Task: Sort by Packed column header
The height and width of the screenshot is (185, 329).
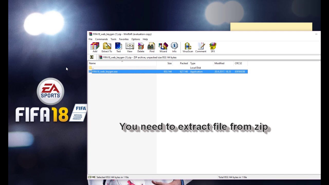Action: click(181, 63)
